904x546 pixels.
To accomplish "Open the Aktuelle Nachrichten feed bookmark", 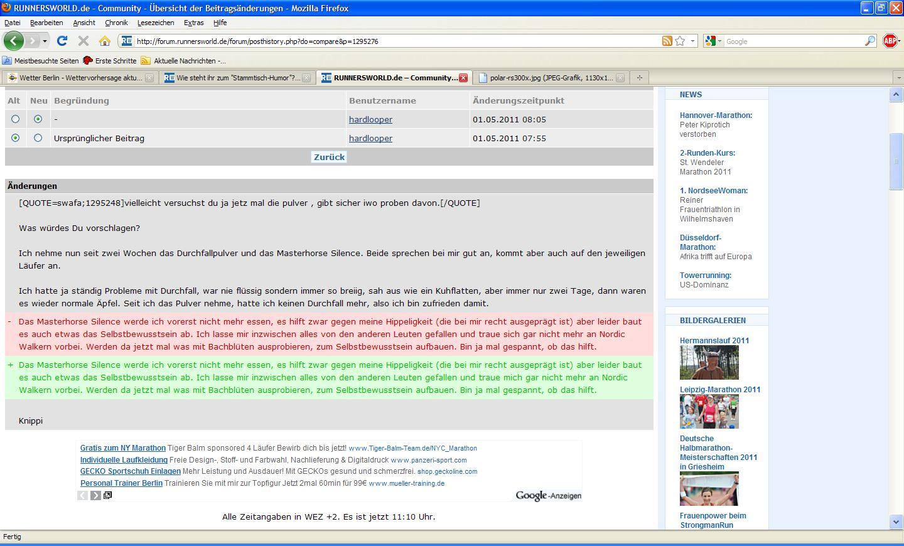I will click(183, 61).
